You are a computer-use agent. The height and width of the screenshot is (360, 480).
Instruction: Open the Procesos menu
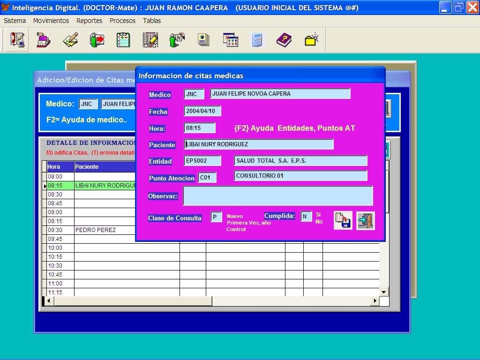coord(122,21)
